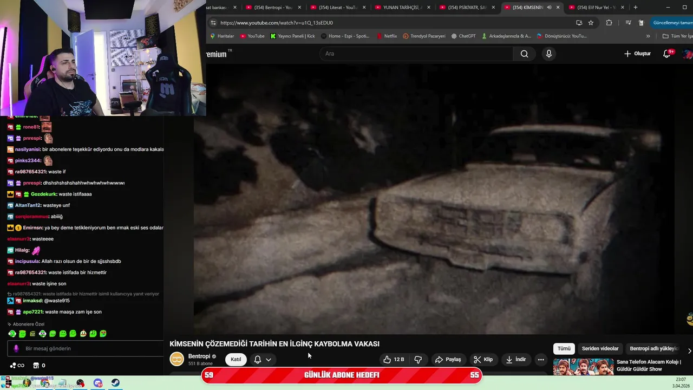Close the Literat tab
The height and width of the screenshot is (390, 693).
364,8
